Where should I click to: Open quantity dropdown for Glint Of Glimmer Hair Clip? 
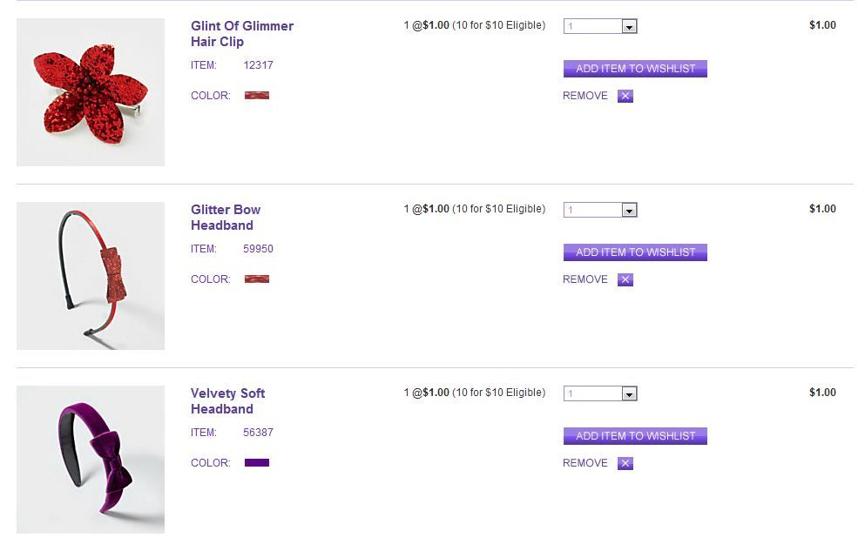(x=629, y=27)
